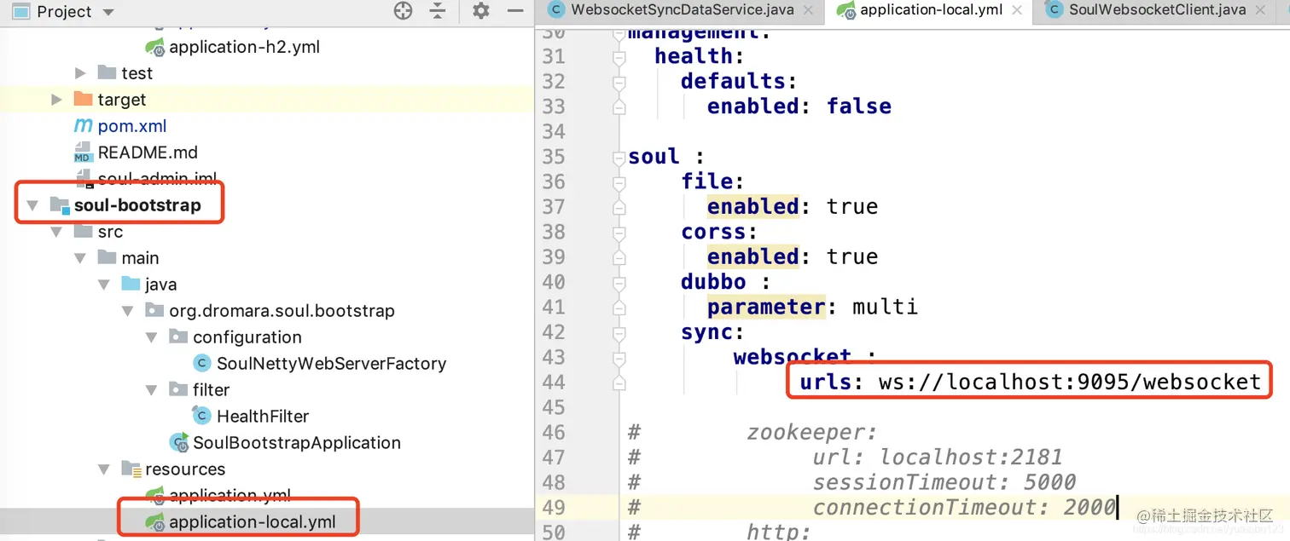Click the 'sessionTimeout: 5000' comment line
The height and width of the screenshot is (541, 1290).
[x=944, y=482]
